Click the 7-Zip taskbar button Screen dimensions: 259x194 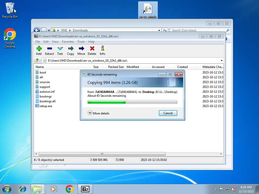click(x=85, y=189)
